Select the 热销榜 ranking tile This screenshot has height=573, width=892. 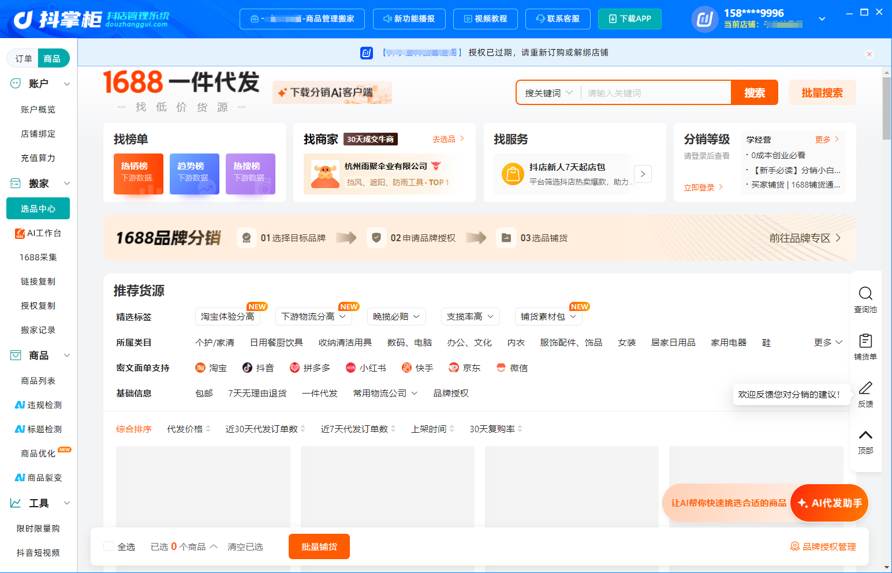tap(139, 174)
